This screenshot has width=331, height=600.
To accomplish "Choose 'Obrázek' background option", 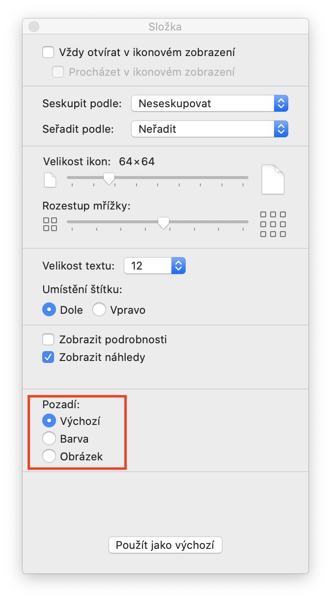I will click(49, 456).
